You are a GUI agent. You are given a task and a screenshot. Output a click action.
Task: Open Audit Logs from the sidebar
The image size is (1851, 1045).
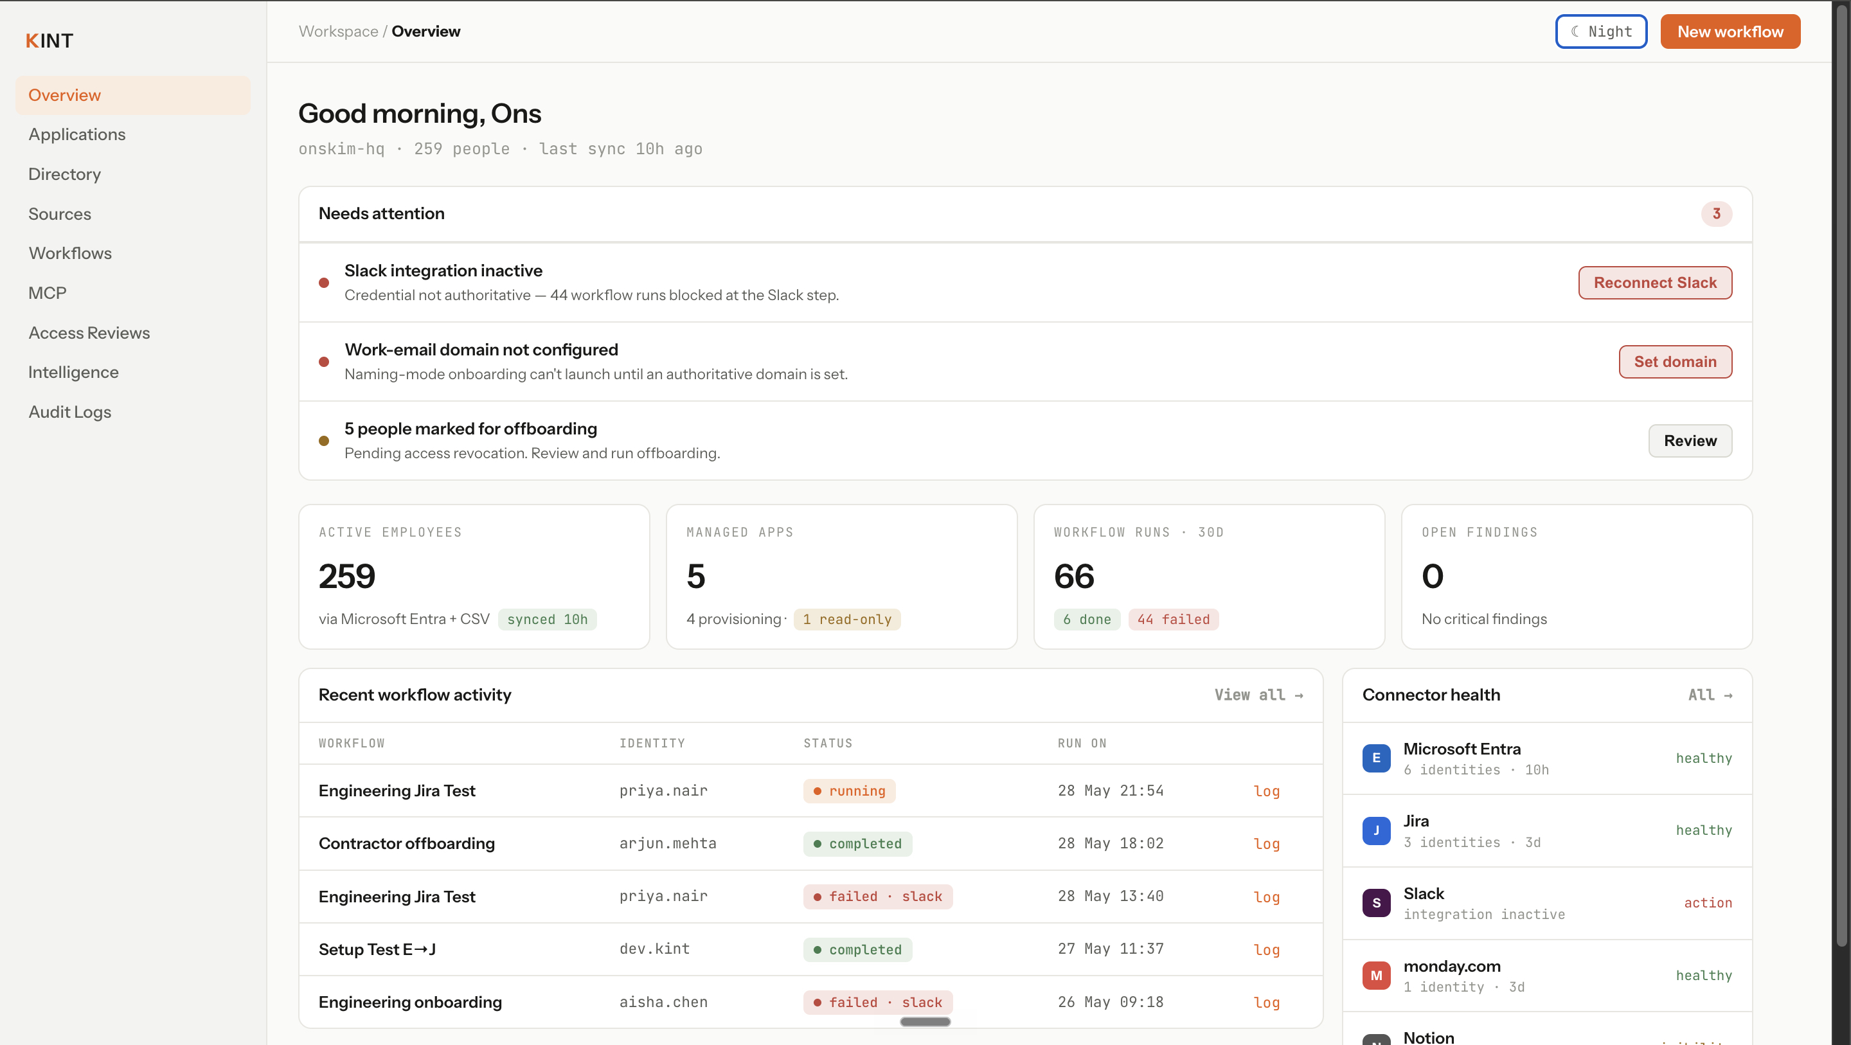pyautogui.click(x=69, y=412)
